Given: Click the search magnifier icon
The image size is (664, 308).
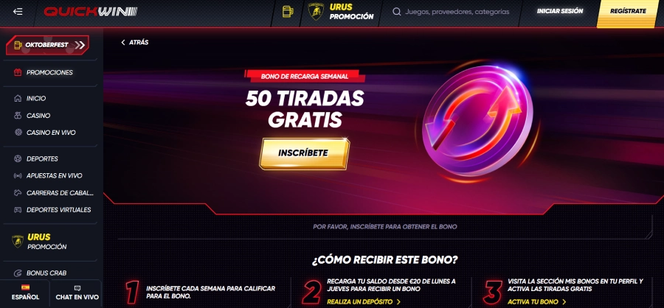Looking at the screenshot, I should point(397,12).
